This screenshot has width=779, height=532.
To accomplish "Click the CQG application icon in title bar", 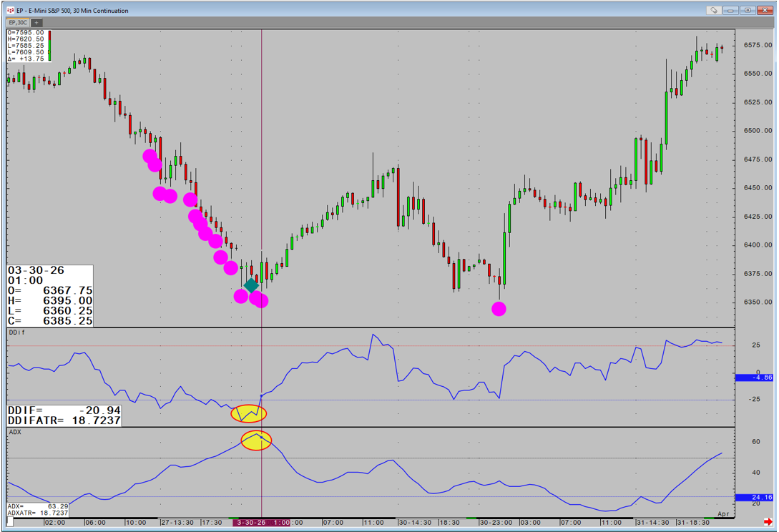I will click(x=10, y=11).
